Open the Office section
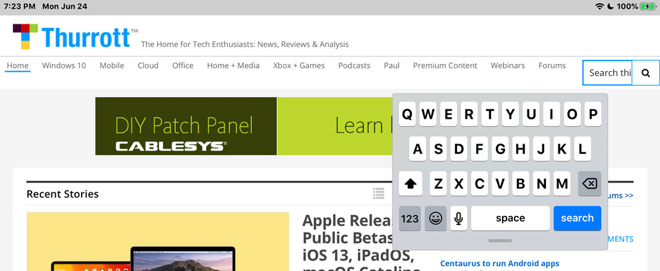660x271 pixels. click(x=183, y=66)
